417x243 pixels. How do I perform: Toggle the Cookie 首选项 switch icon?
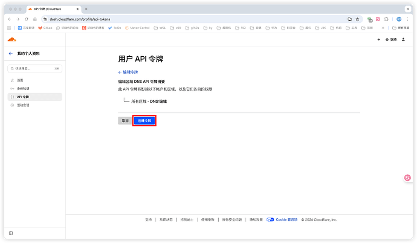pyautogui.click(x=270, y=219)
